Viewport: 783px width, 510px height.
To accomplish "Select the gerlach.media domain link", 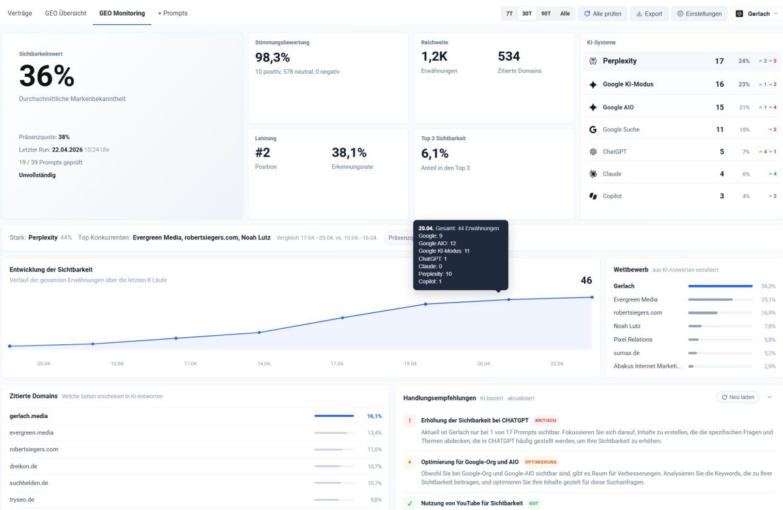I will 29,415.
